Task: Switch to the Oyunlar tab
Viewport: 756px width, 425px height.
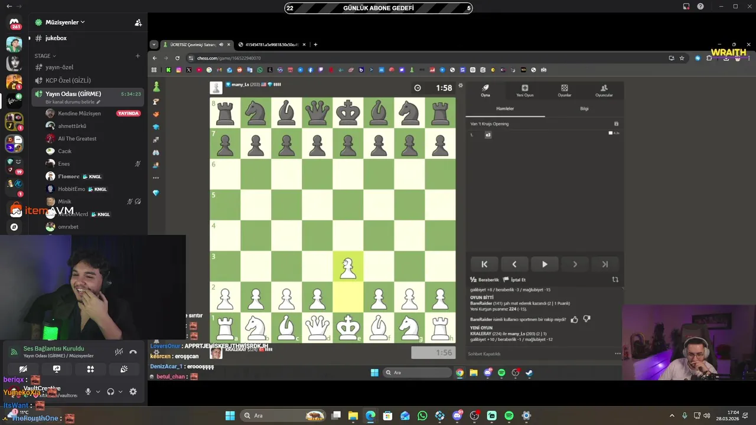Action: pyautogui.click(x=565, y=90)
